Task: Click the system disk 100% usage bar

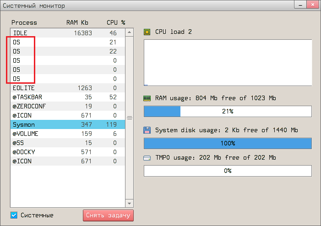Action: pos(228,143)
